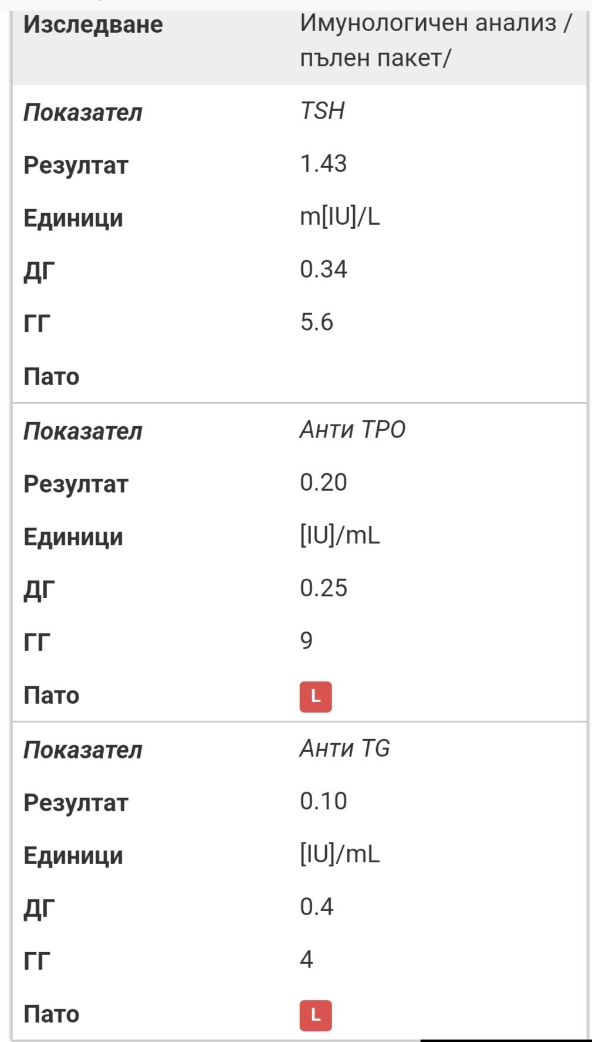Click the Анти TG upper limit 4
The image size is (592, 1042).
[x=306, y=960]
